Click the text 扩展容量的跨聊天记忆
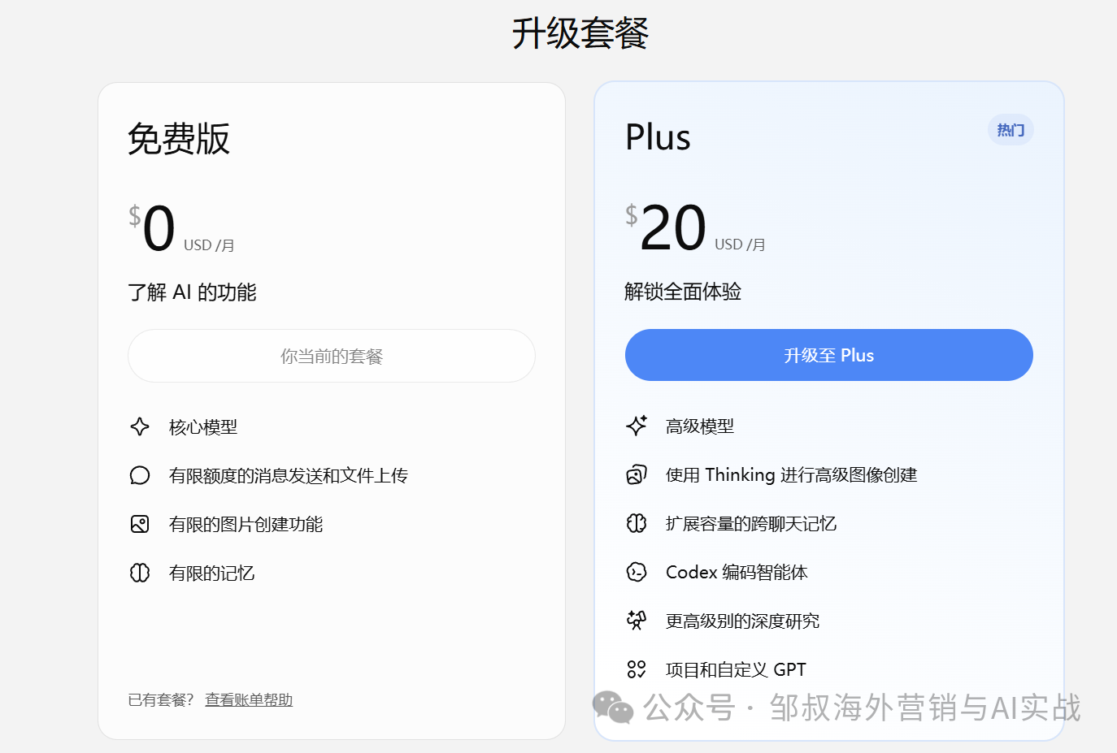The width and height of the screenshot is (1117, 753). (751, 523)
